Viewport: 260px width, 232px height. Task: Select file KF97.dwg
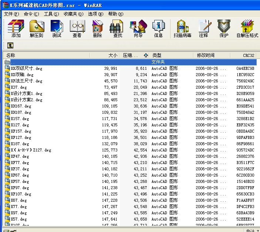[x=20, y=188]
